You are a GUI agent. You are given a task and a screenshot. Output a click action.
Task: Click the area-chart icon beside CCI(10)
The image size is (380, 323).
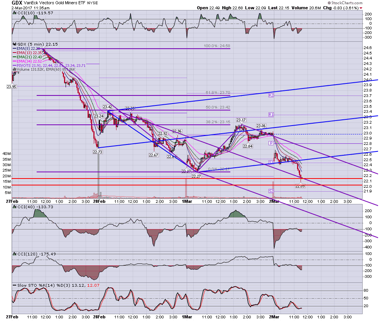pos(15,13)
